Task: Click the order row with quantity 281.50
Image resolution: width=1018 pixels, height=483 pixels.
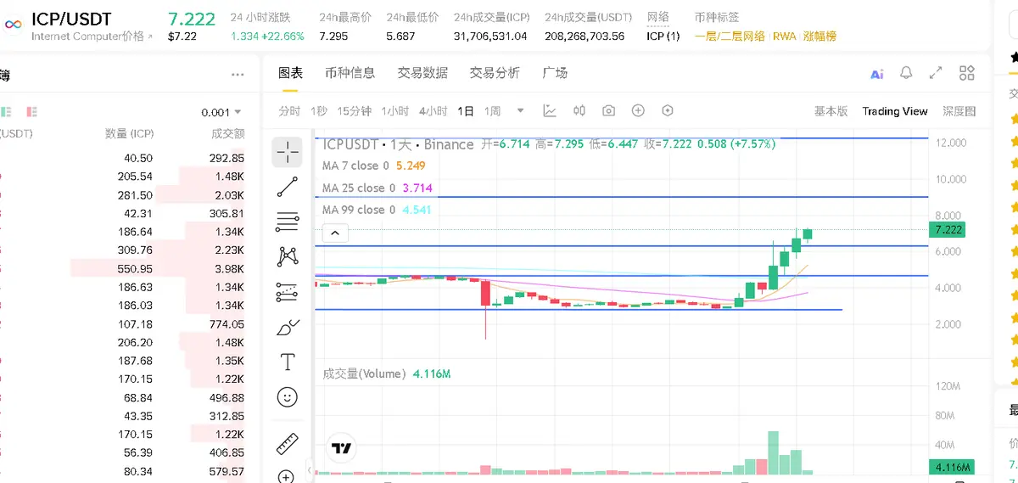Action: (123, 195)
